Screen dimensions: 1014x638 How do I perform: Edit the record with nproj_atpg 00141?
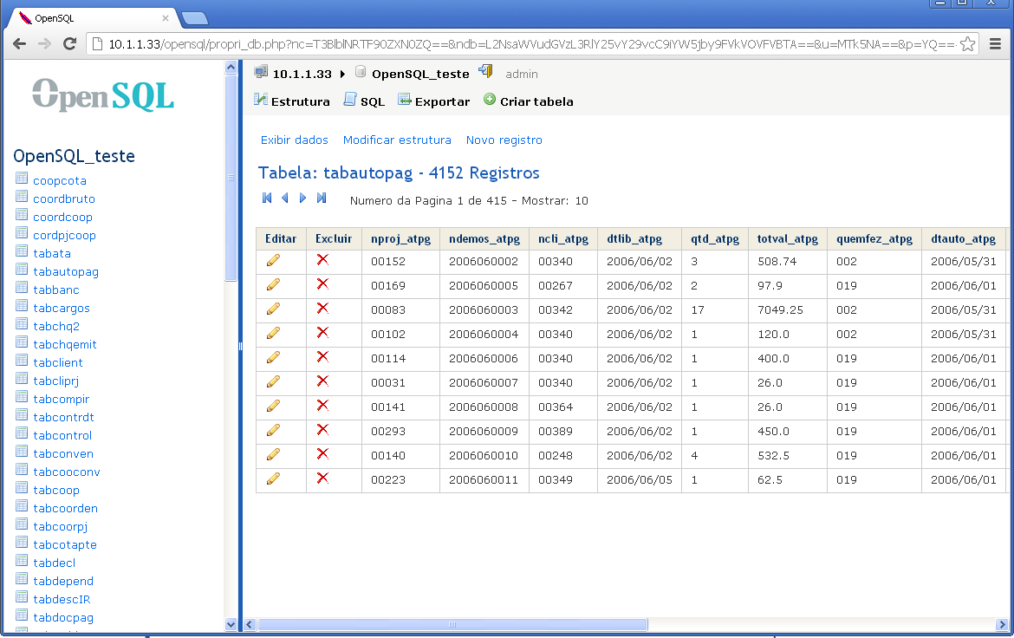[274, 406]
